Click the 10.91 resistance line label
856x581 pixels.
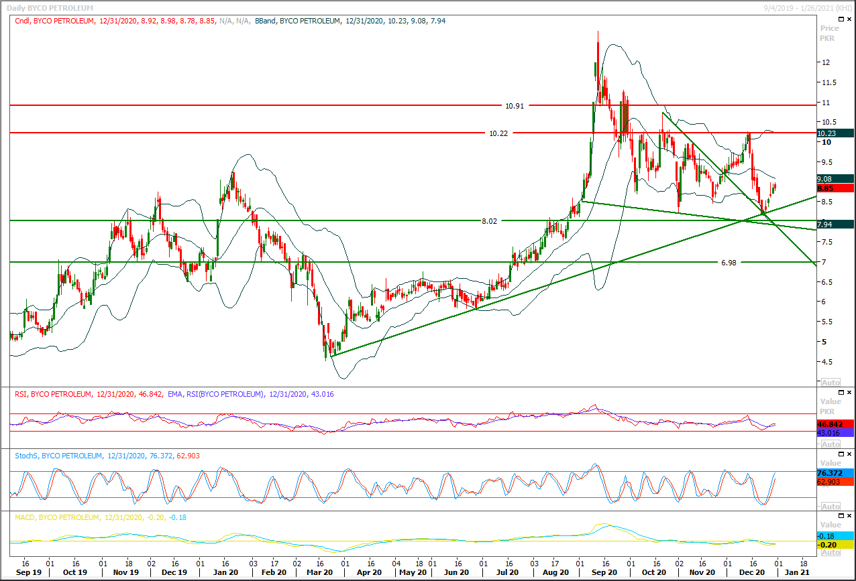tap(514, 106)
